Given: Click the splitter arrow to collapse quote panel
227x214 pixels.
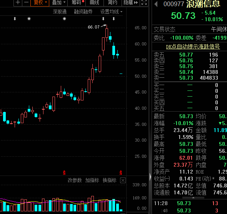Looking at the screenshot, I should [x=150, y=177].
